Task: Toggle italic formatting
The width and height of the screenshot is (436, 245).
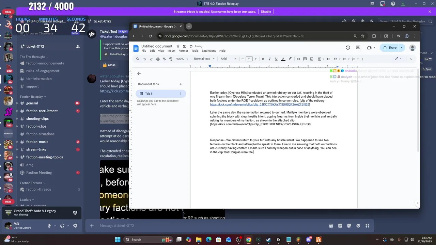Action: pyautogui.click(x=269, y=59)
